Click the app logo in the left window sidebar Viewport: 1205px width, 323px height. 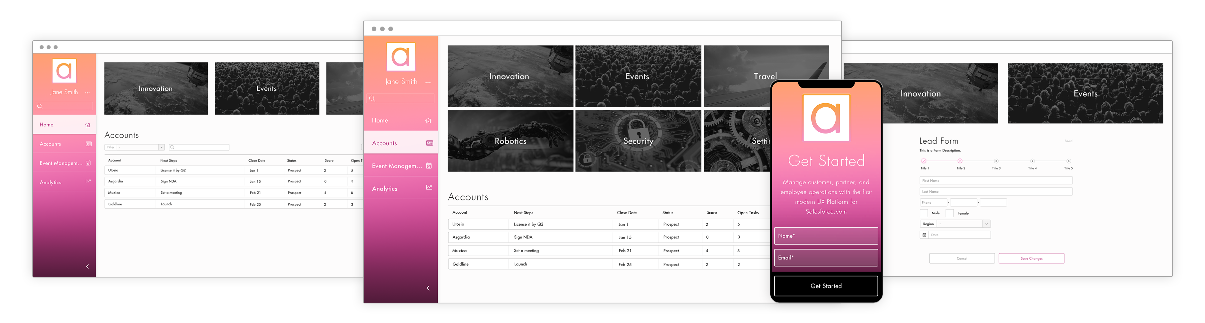pos(64,71)
